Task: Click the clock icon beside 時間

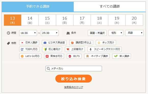Action: coord(8,33)
